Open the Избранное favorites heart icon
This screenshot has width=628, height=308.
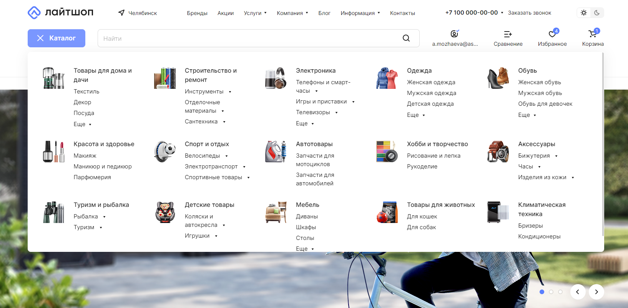click(x=552, y=34)
